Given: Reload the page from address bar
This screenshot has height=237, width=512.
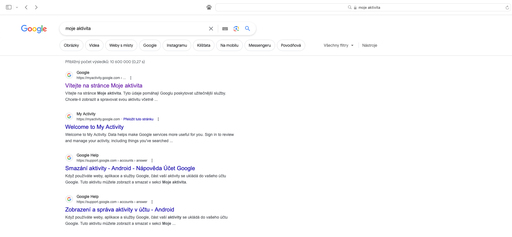Looking at the screenshot, I should (507, 8).
